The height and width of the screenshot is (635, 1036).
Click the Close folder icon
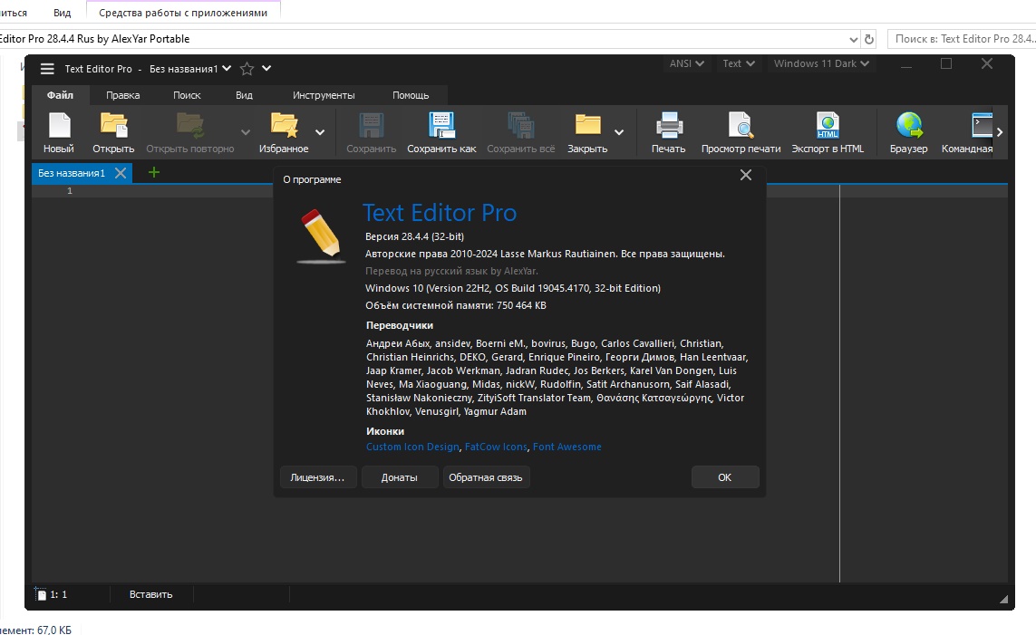coord(587,125)
